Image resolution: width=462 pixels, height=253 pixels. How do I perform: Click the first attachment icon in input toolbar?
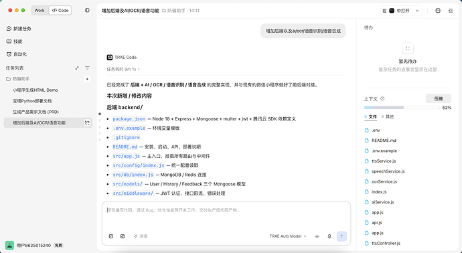pos(111,236)
